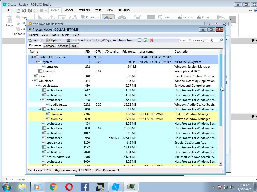Select svchost.exe with PID 968

point(123,138)
